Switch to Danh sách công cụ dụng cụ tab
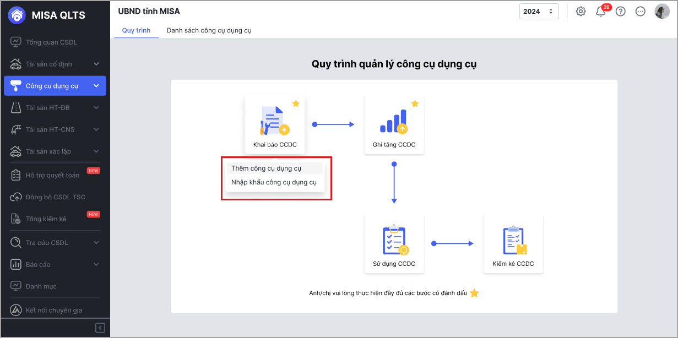The image size is (678, 338). point(209,30)
